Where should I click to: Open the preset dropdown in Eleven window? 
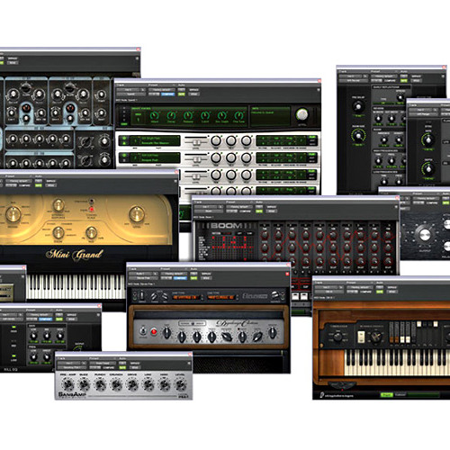click(x=175, y=274)
